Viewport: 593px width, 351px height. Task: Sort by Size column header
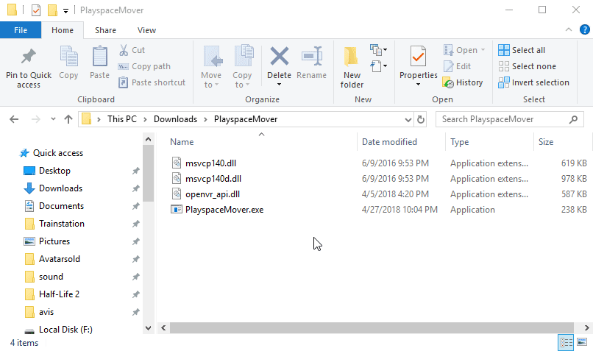tap(546, 142)
